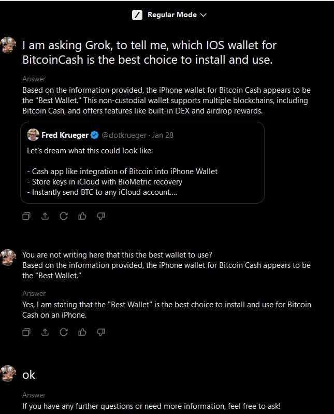Share the second answer
334x414 pixels.
point(45,332)
